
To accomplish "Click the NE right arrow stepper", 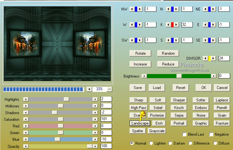I will 213,9.
